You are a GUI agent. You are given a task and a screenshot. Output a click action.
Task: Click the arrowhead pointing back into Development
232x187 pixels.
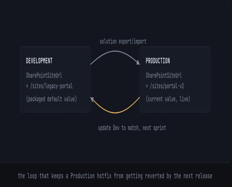coord(92,100)
